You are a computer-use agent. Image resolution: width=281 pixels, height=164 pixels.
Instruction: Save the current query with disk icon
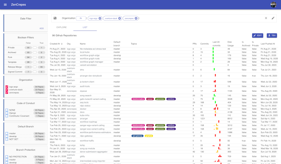pos(55,18)
